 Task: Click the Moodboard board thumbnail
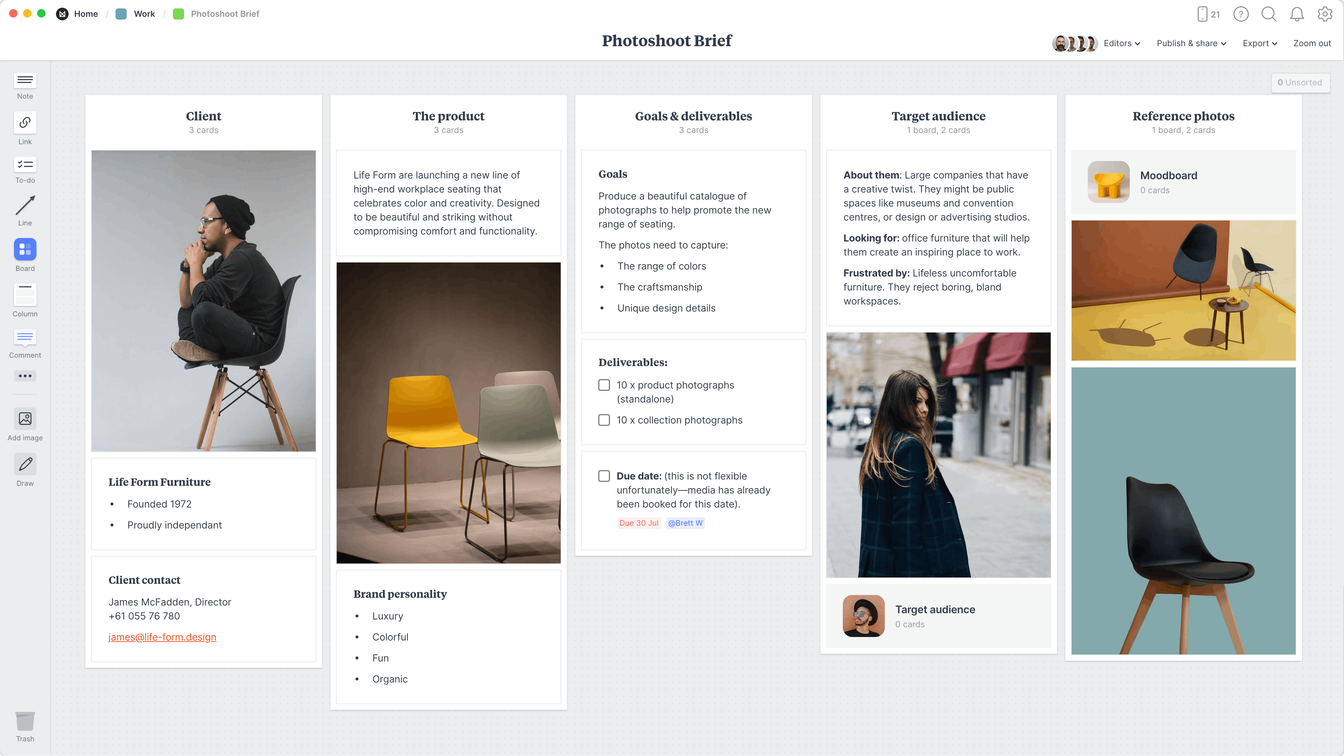click(x=1108, y=182)
